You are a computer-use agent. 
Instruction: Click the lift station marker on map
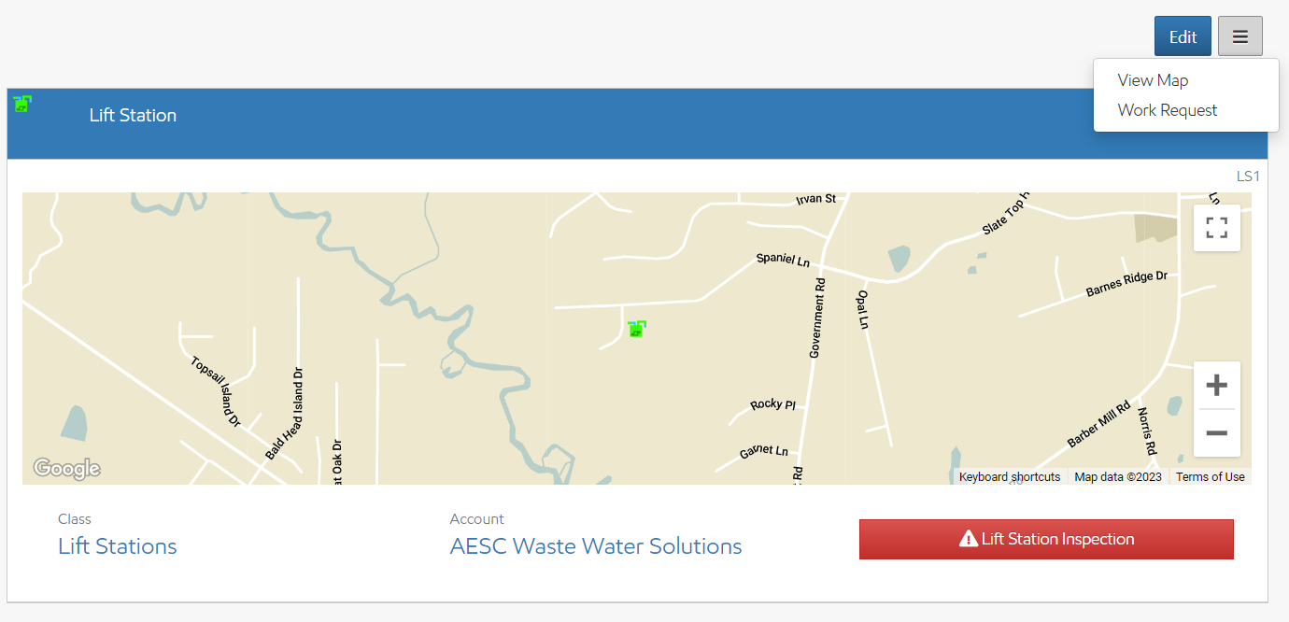637,328
